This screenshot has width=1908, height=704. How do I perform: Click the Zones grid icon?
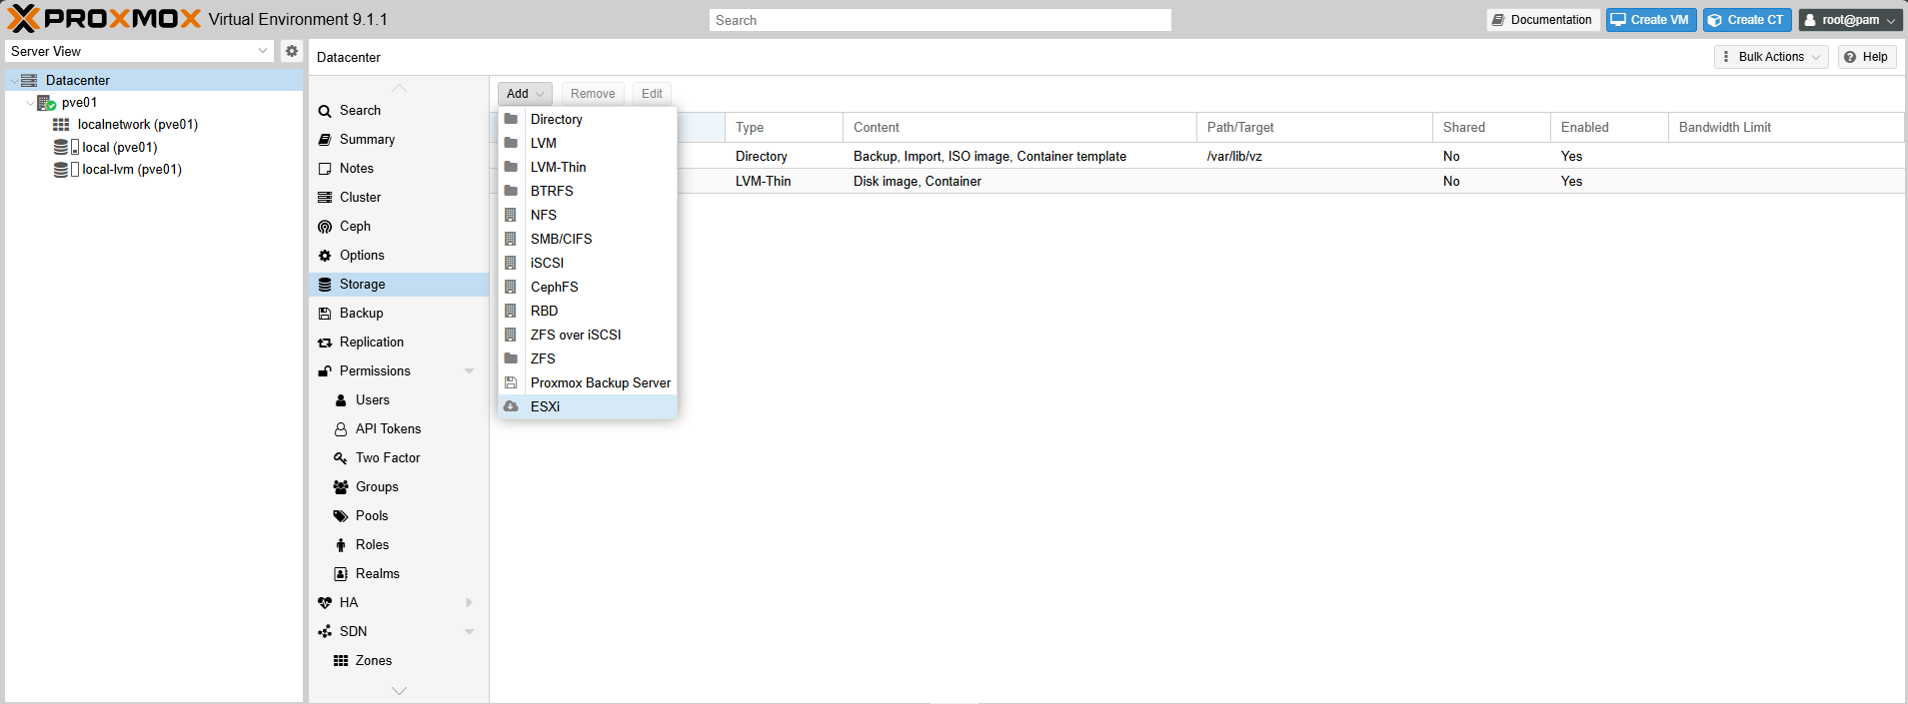pyautogui.click(x=341, y=661)
